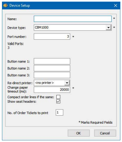This screenshot has width=122, height=142.
Task: Click the Button name 3 field
Action: (52, 75)
